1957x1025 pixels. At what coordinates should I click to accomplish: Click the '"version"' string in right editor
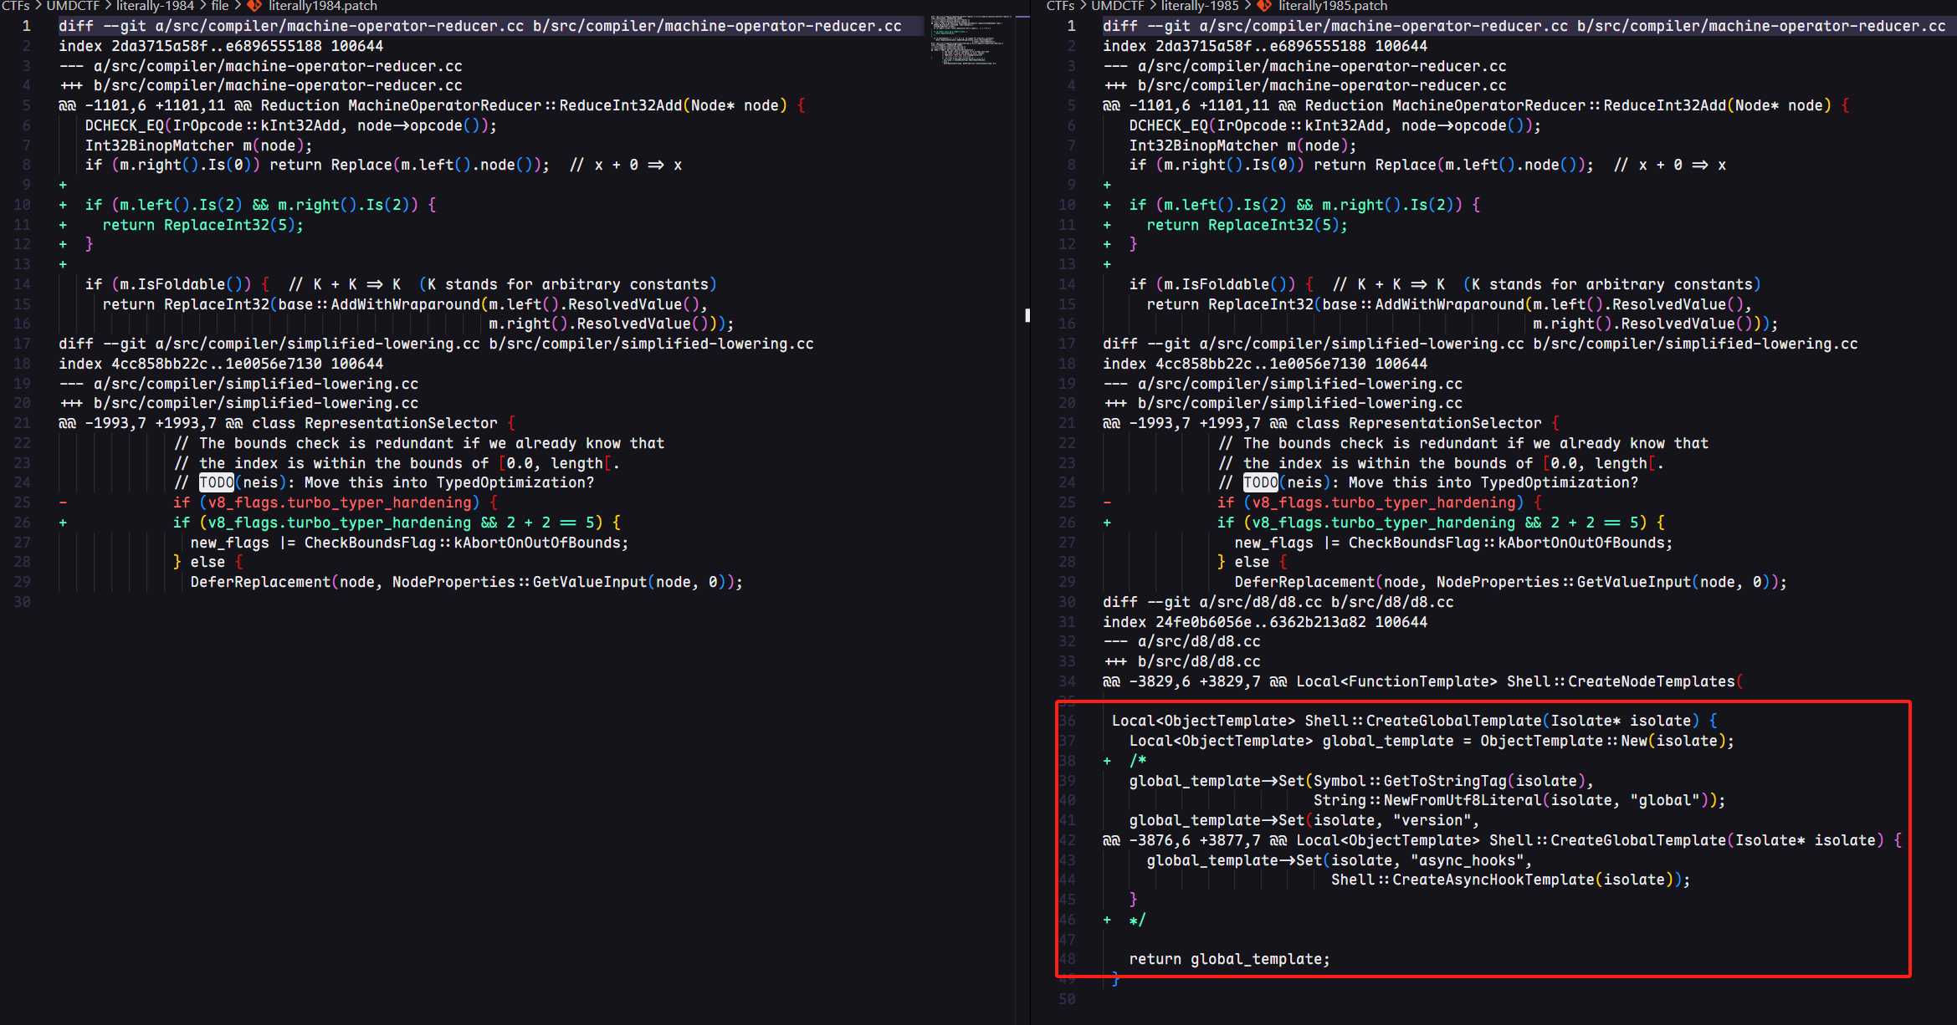(1432, 820)
